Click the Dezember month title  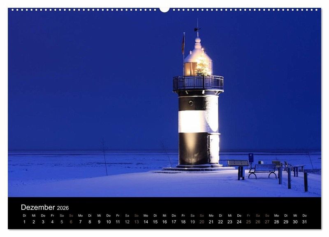click(x=38, y=207)
